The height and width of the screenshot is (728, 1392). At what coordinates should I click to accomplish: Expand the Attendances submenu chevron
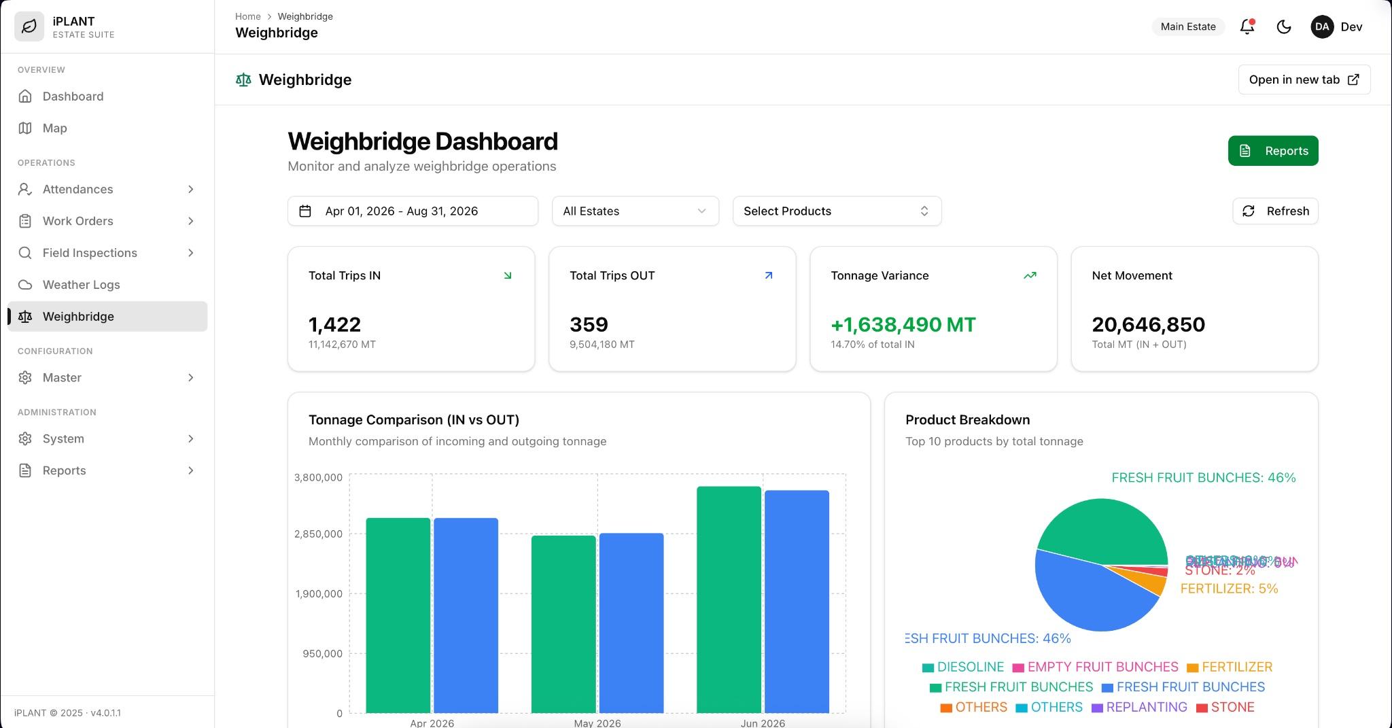pyautogui.click(x=191, y=190)
